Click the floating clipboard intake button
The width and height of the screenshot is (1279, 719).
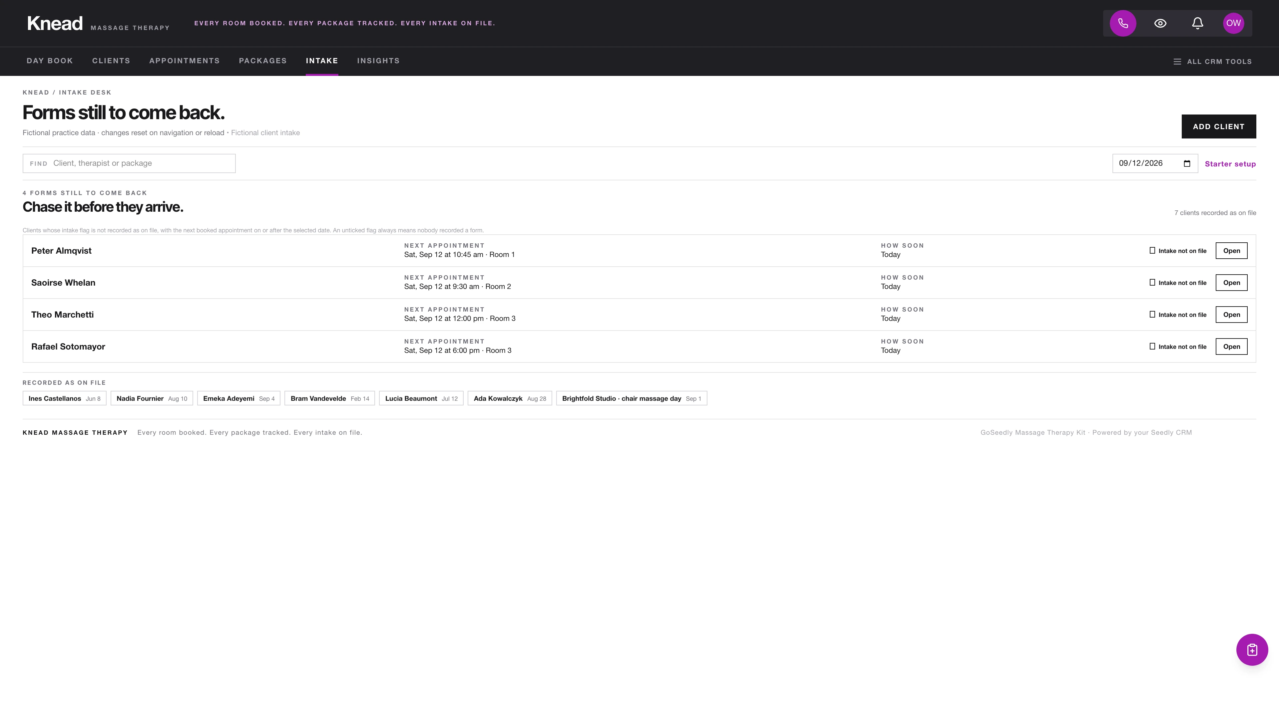(x=1252, y=649)
